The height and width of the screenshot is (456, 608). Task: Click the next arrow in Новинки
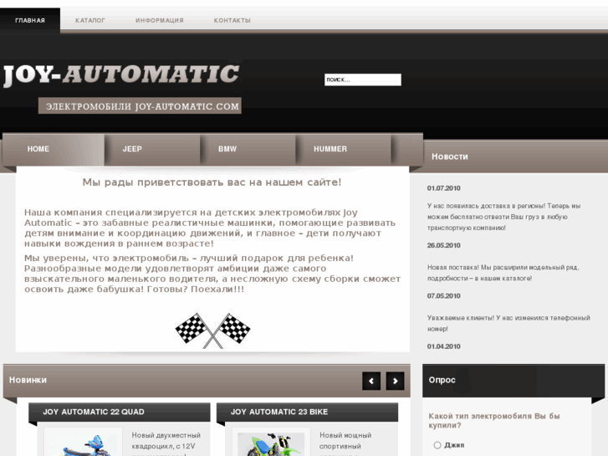click(395, 381)
